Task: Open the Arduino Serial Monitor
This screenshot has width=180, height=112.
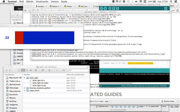Action: tap(166, 8)
